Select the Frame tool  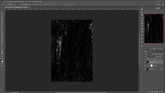pos(2,21)
